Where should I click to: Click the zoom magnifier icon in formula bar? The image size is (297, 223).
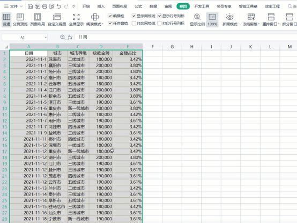click(63, 37)
